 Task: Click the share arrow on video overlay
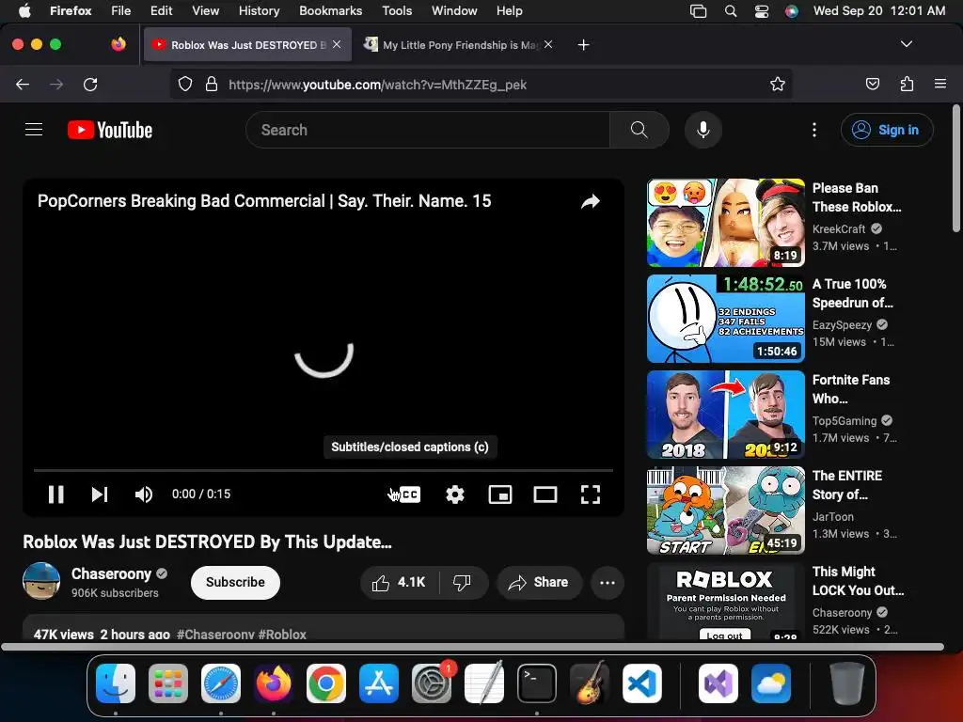click(x=591, y=201)
